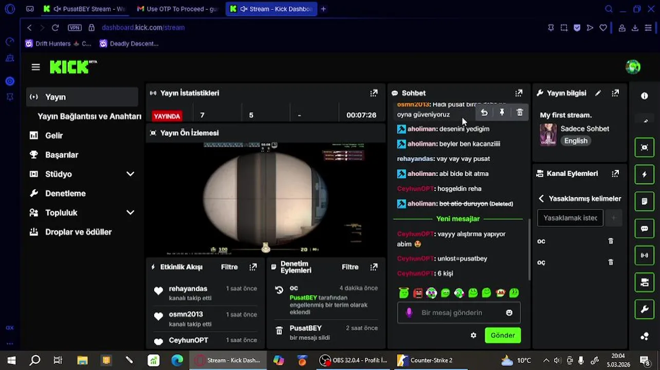Open Etkinlik Akışı Filtre dropdown
Viewport: 660px width, 370px height.
[x=229, y=267]
